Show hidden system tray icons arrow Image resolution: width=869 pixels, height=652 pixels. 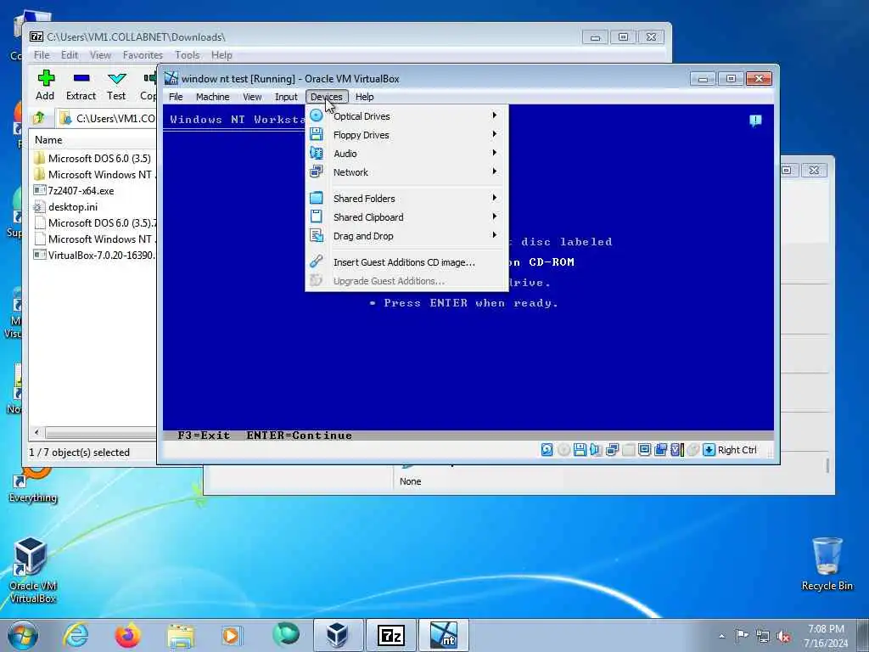tap(721, 636)
